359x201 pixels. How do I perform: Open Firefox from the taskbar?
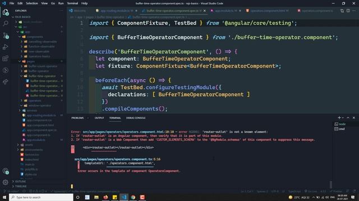[105, 197]
